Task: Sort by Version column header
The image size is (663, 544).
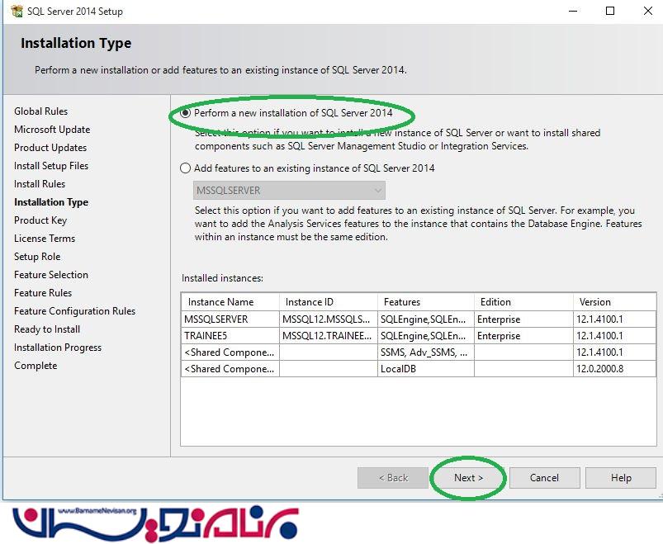Action: 615,302
